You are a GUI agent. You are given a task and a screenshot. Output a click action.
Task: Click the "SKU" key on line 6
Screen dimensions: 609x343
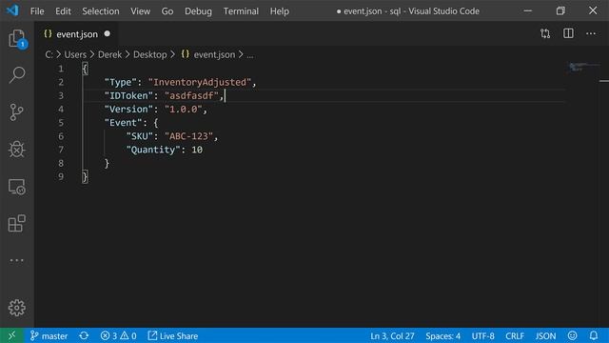coord(140,136)
